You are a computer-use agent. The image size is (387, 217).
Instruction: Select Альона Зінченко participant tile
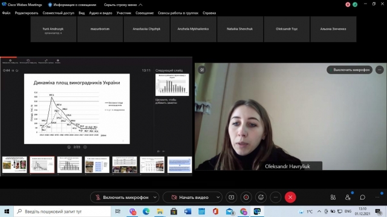click(x=333, y=30)
